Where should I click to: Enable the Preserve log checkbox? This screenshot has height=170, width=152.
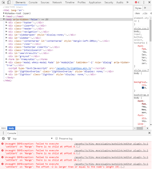click(57, 138)
